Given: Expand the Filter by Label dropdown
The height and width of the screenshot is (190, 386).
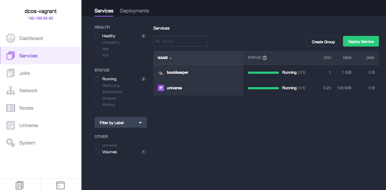Looking at the screenshot, I should click(120, 122).
